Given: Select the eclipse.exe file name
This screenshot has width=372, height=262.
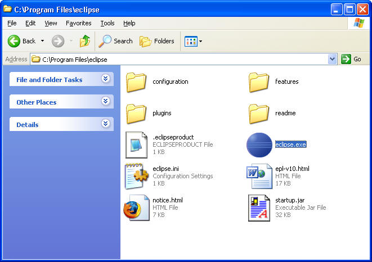Looking at the screenshot, I should pyautogui.click(x=291, y=144).
